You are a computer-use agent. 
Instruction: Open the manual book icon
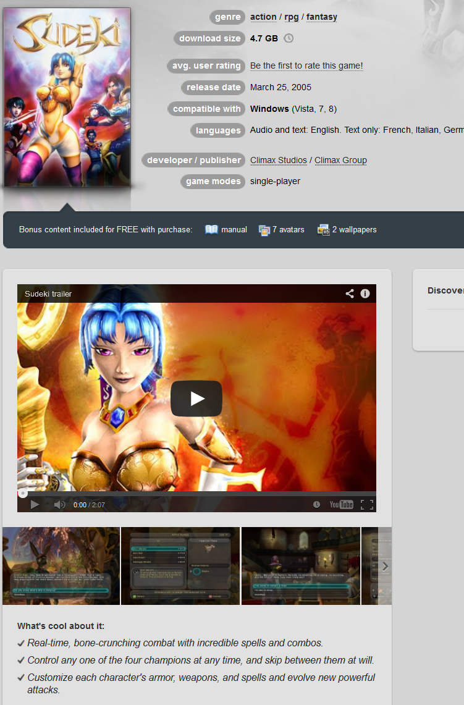211,229
